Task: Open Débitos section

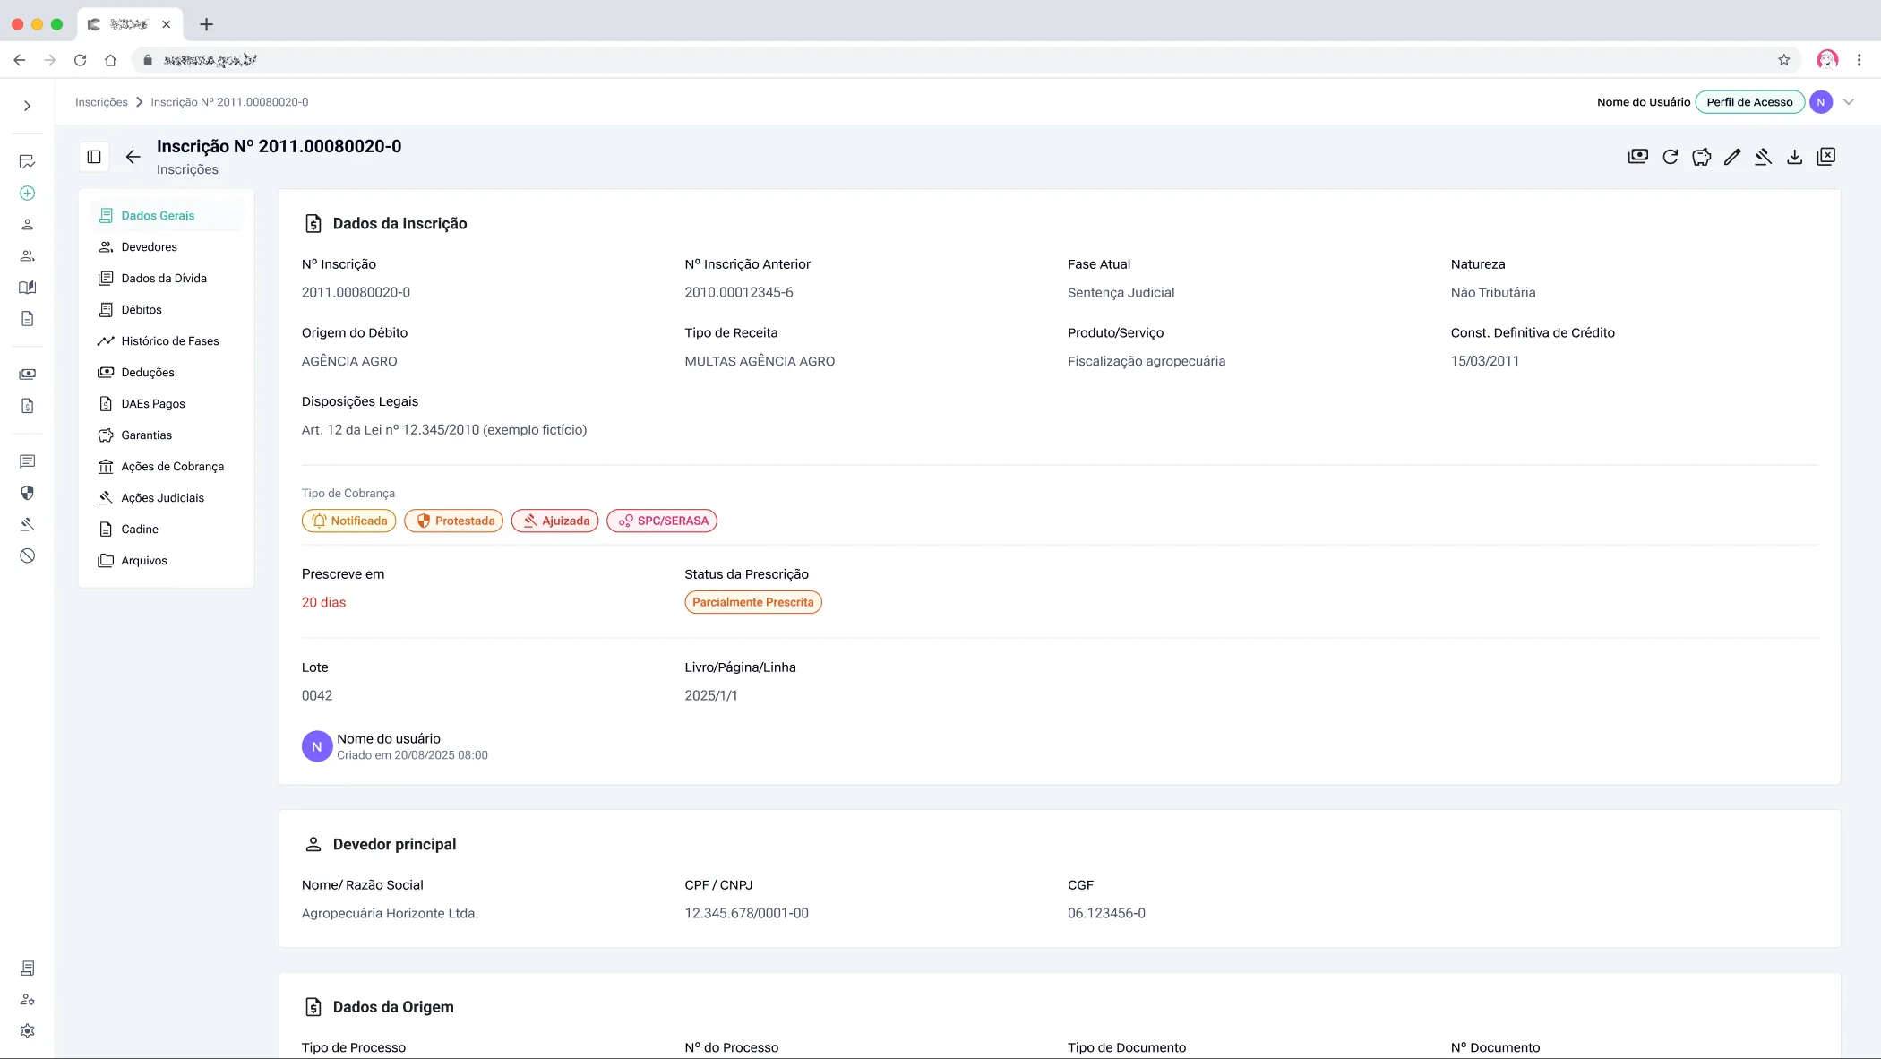Action: (x=167, y=310)
